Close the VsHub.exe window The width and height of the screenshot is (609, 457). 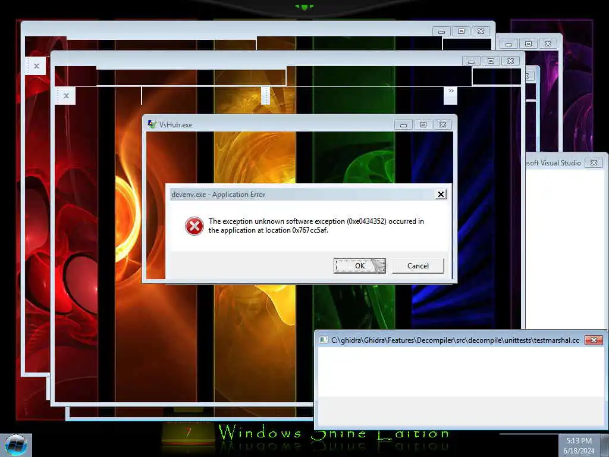(x=442, y=125)
